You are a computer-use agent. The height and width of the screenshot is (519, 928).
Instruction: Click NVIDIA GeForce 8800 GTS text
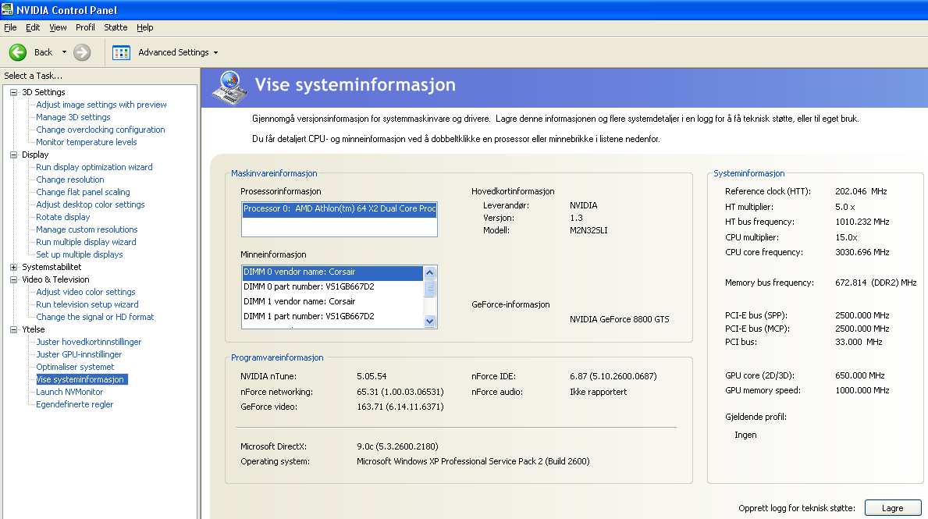(x=619, y=319)
